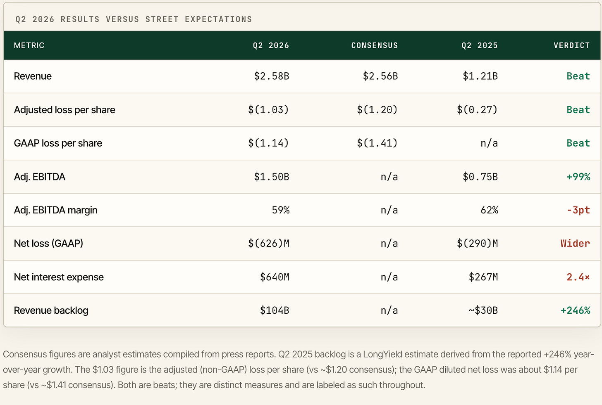Viewport: 602px width, 405px height.
Task: Click the 2.4× net interest verdict
Action: click(x=578, y=277)
